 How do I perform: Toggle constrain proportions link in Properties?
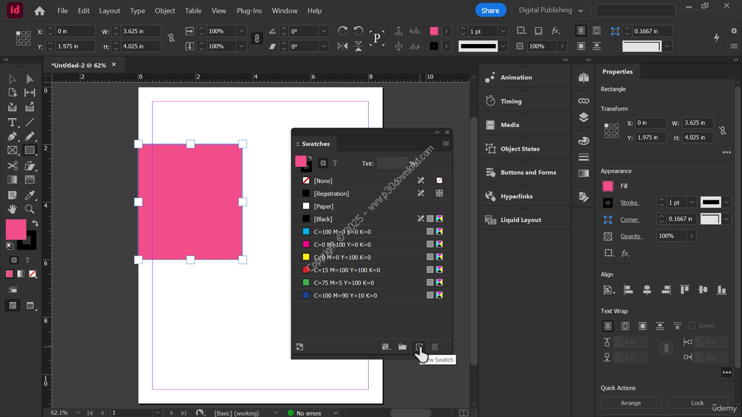pyautogui.click(x=722, y=130)
